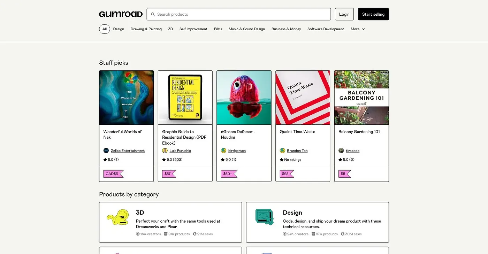Click the teal Design category illustration
The width and height of the screenshot is (488, 254).
[265, 217]
